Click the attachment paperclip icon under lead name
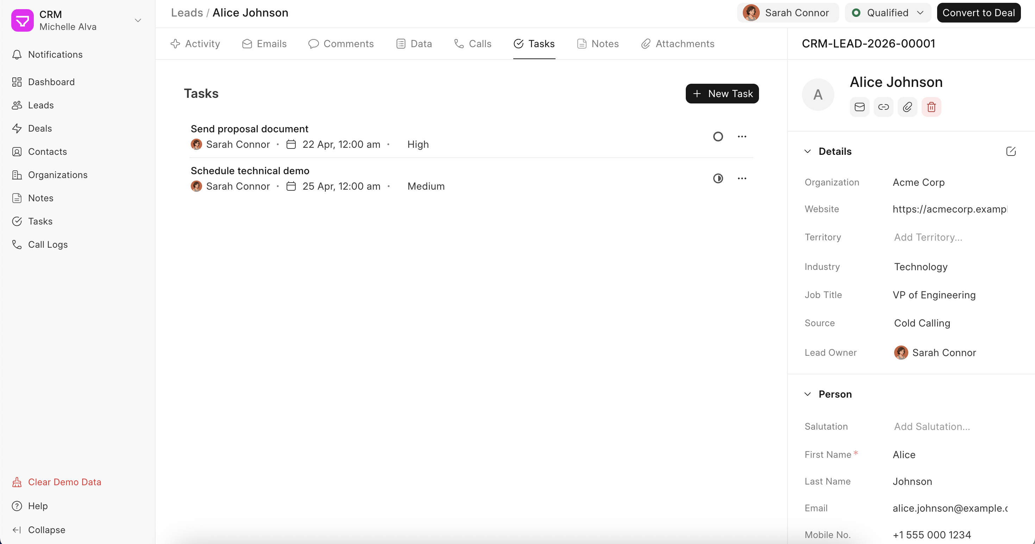 907,107
